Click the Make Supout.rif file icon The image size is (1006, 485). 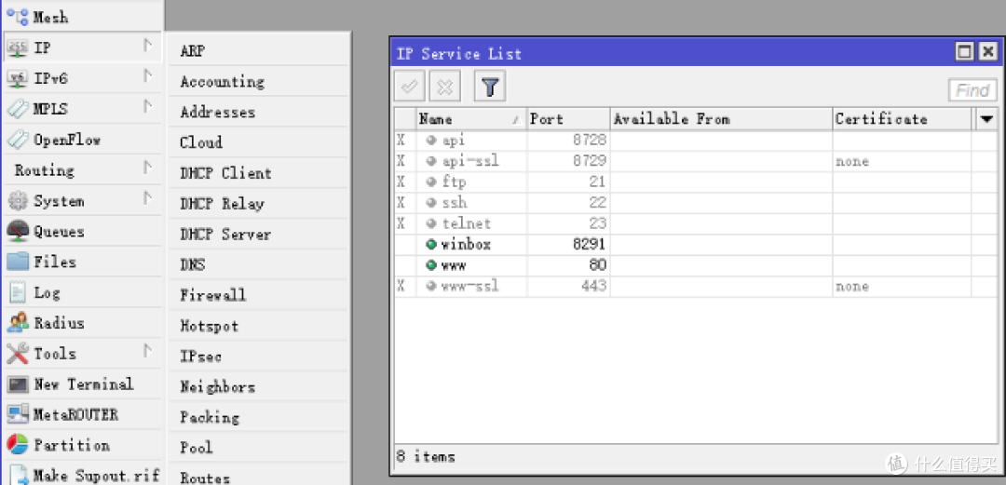pos(18,475)
